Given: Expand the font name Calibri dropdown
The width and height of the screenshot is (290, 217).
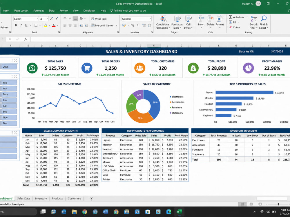Looking at the screenshot, I should coord(37,19).
